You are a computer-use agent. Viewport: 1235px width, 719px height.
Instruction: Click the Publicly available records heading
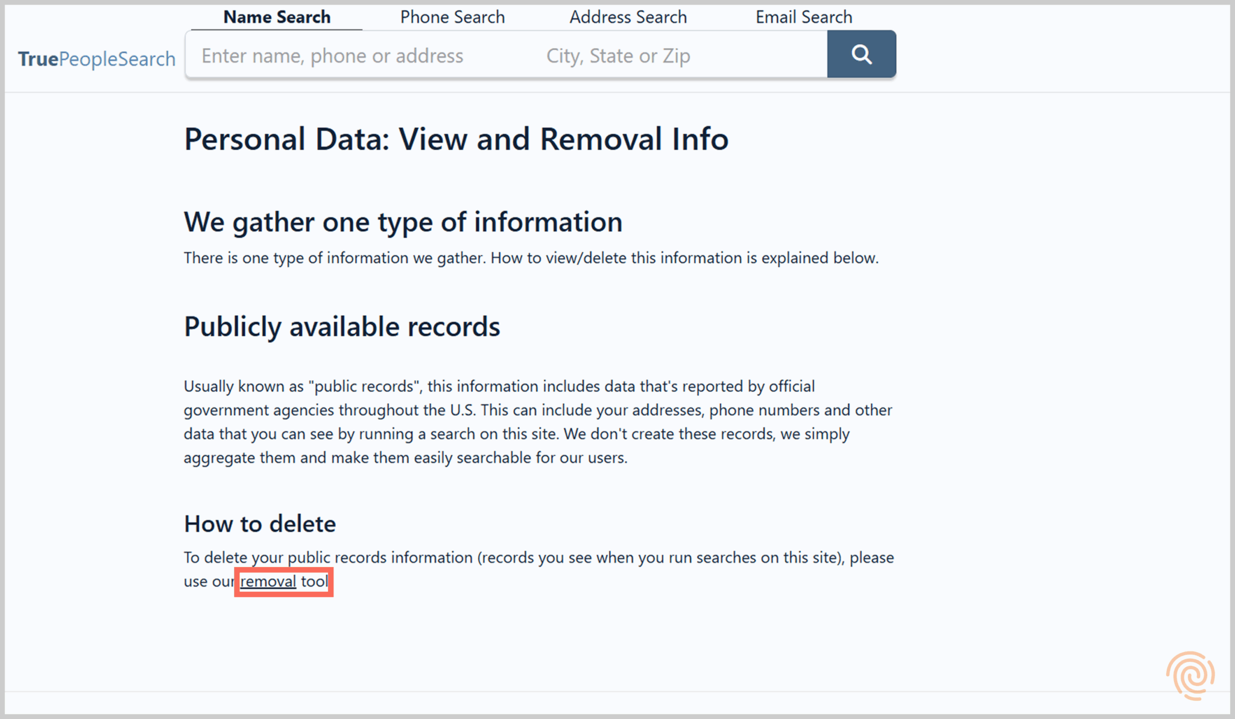341,326
